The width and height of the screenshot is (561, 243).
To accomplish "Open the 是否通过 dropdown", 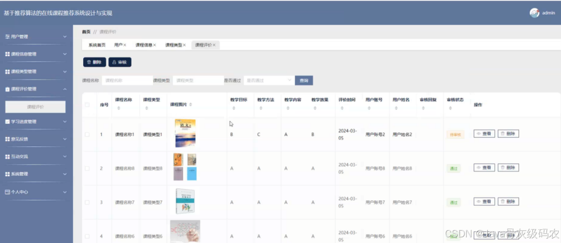I will (269, 81).
